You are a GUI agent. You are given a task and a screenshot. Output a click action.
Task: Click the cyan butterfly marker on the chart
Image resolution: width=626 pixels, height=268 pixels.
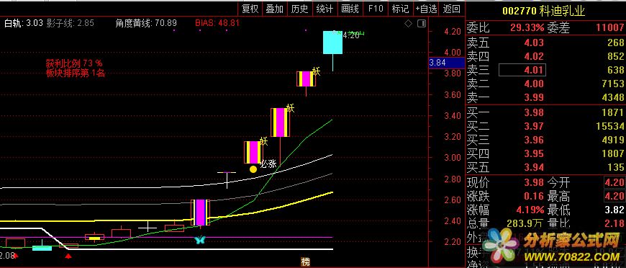pyautogui.click(x=199, y=240)
